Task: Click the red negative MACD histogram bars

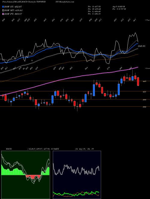Action: (33, 177)
